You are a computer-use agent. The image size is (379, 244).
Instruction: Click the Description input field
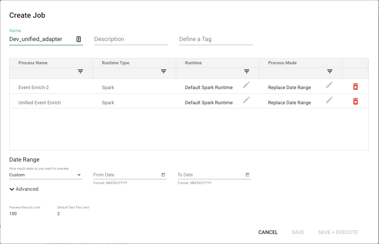click(131, 39)
